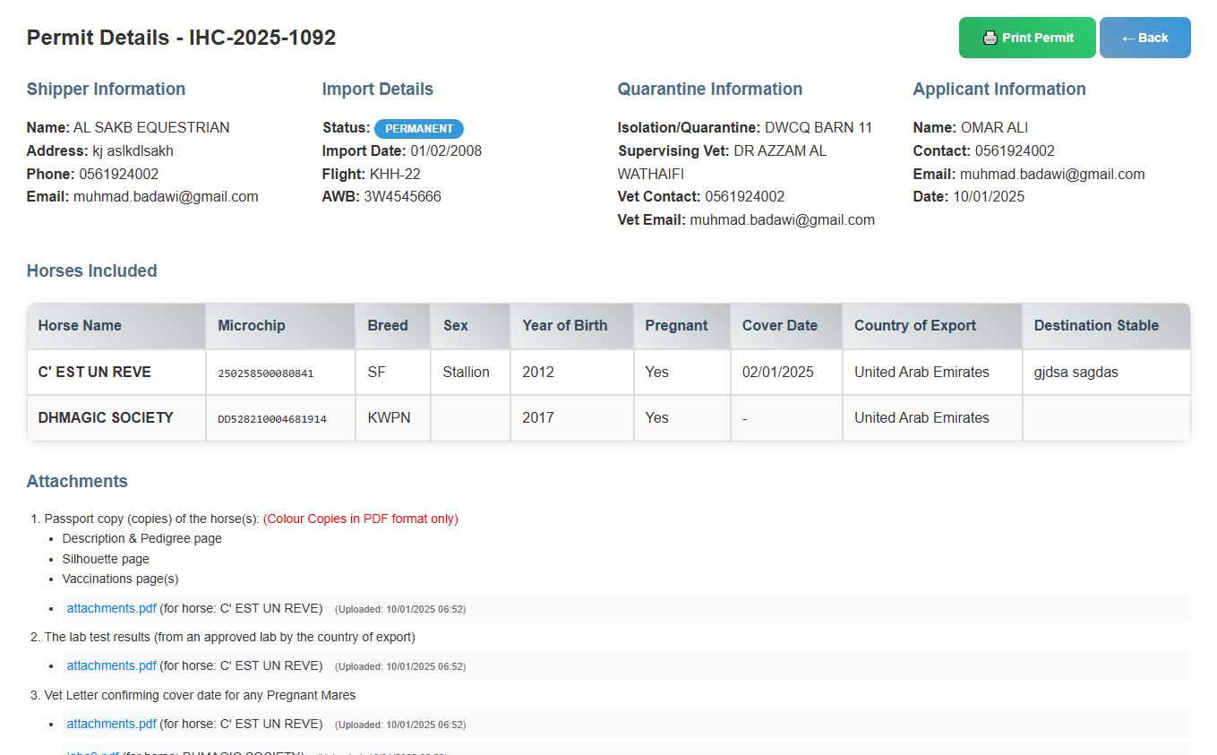The width and height of the screenshot is (1217, 755).
Task: Select the DHMAGIC SOCIETY table row
Action: [608, 417]
